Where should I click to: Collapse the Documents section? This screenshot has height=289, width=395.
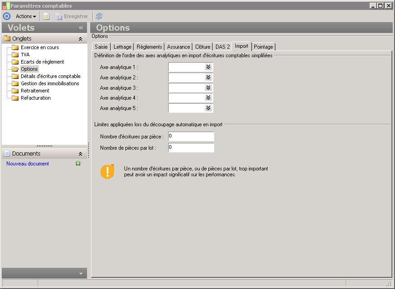pos(80,154)
